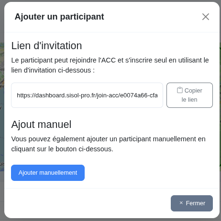The height and width of the screenshot is (221, 221).
Task: Click the Ajout manuel heading
Action: coord(41,125)
